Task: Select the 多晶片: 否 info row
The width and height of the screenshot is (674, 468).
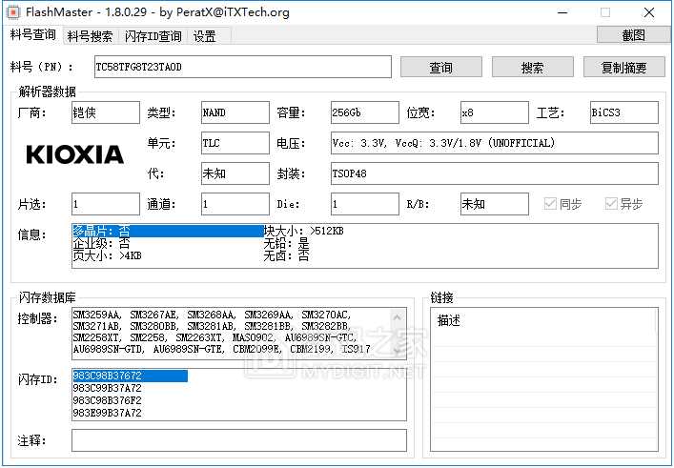Action: pyautogui.click(x=168, y=231)
